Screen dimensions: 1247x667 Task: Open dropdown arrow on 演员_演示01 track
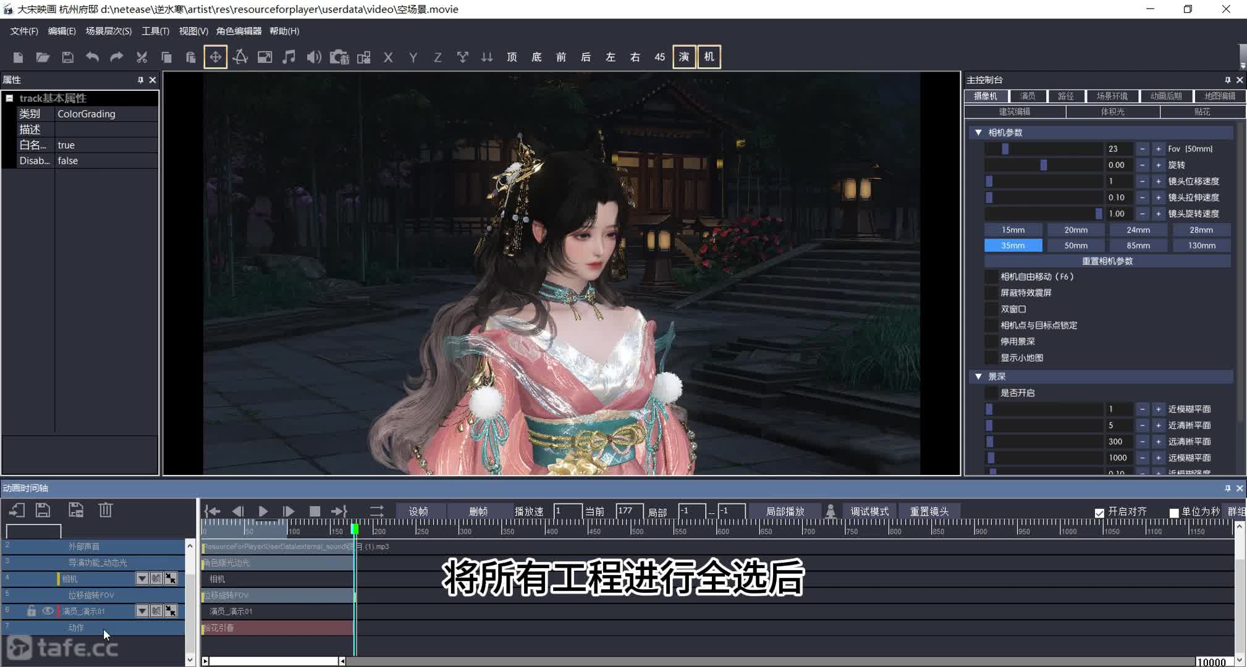(142, 611)
